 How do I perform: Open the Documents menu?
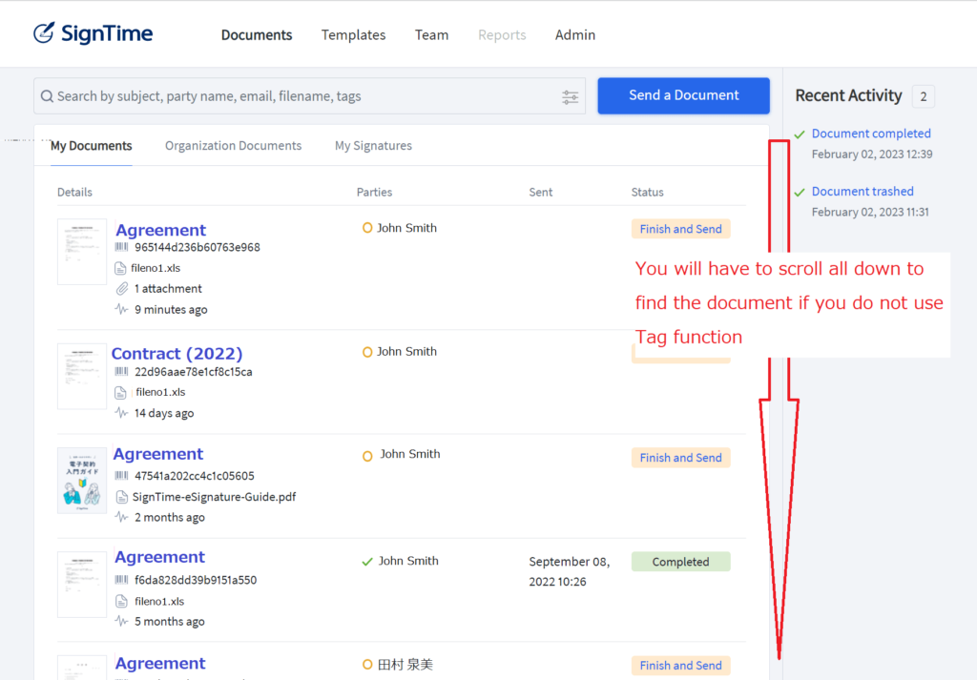click(257, 35)
